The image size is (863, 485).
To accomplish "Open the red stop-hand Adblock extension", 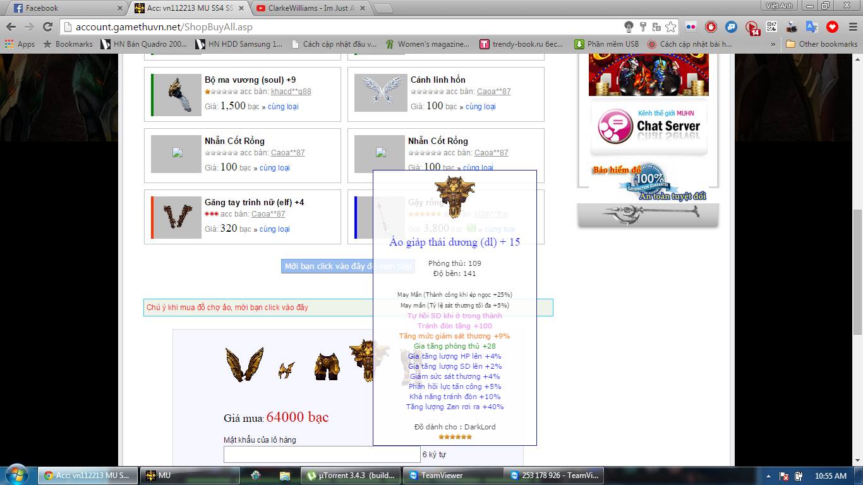I will click(711, 27).
